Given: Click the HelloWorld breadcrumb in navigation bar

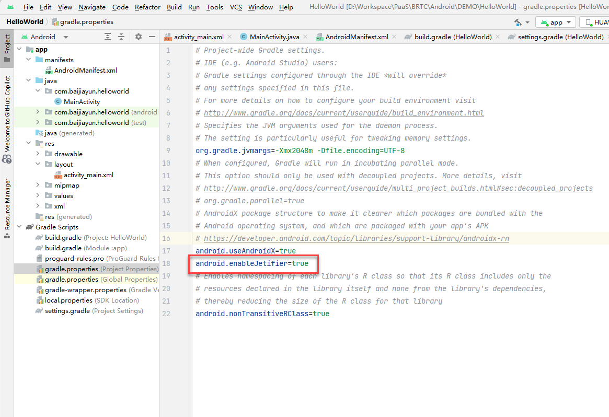Looking at the screenshot, I should pos(25,22).
